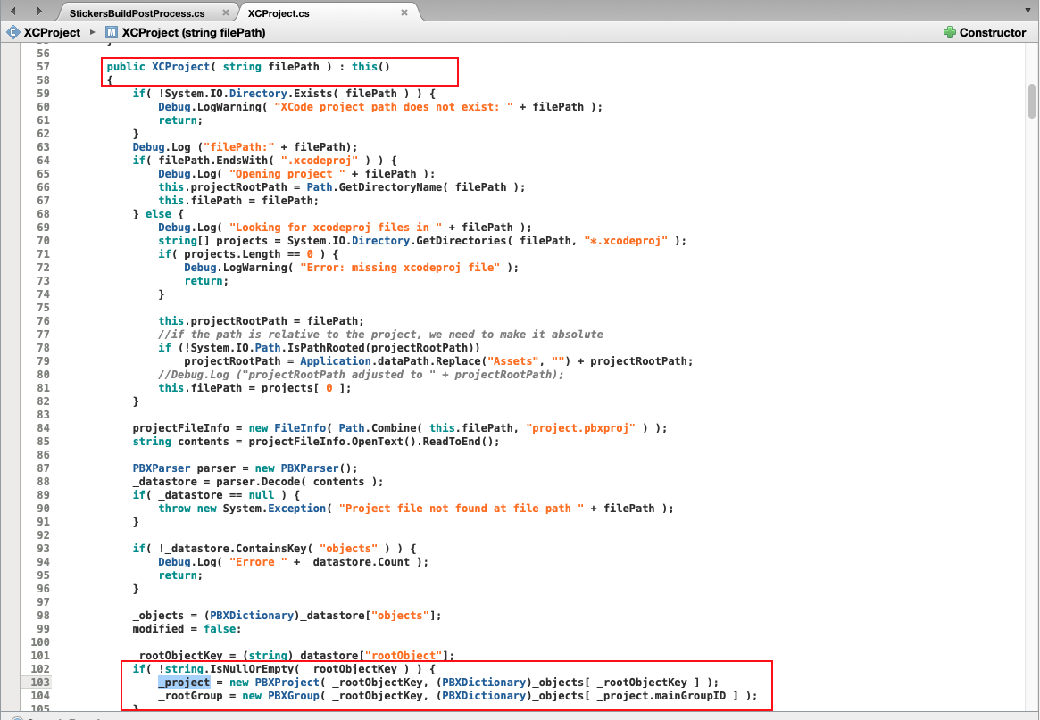Click GetDirectories on line 70
Viewport: 1040px width, 720px height.
pos(461,241)
